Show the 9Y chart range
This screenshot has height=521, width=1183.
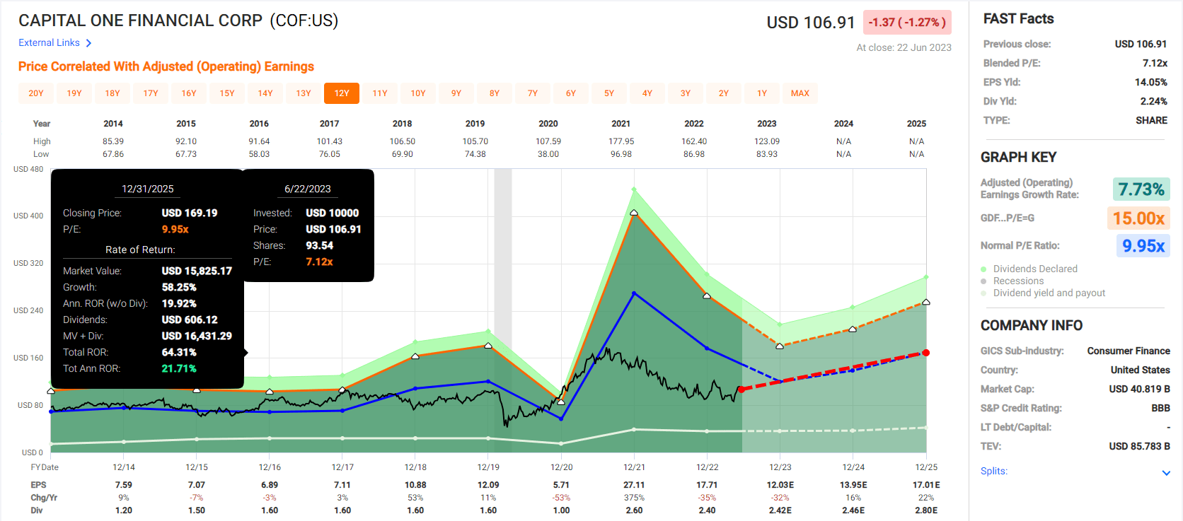(456, 93)
